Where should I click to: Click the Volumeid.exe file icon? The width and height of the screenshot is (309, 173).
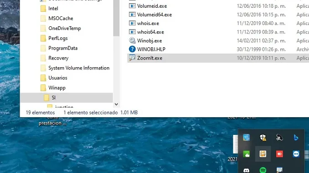click(132, 6)
